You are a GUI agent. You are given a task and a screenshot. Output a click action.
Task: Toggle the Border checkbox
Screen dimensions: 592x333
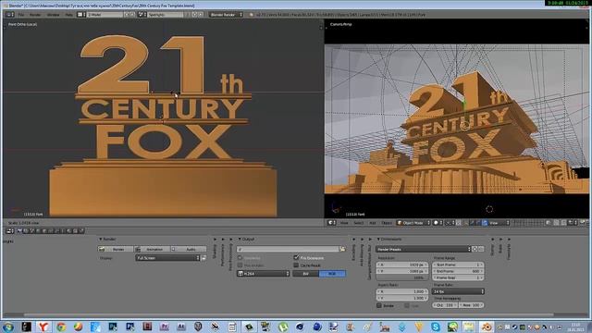(x=379, y=305)
